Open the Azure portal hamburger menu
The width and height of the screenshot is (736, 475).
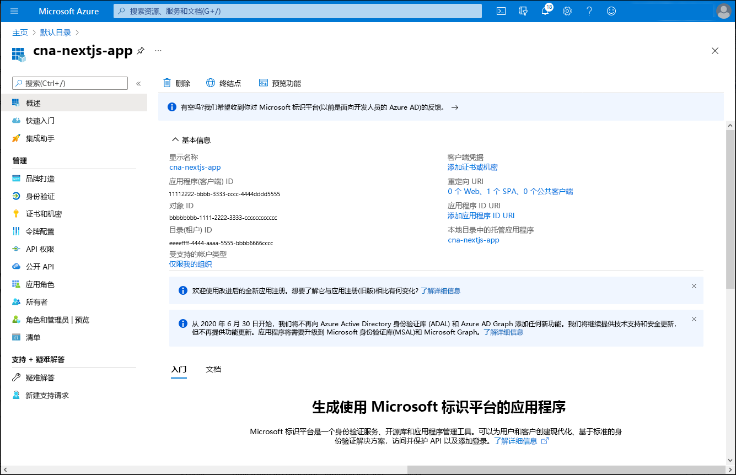[14, 11]
